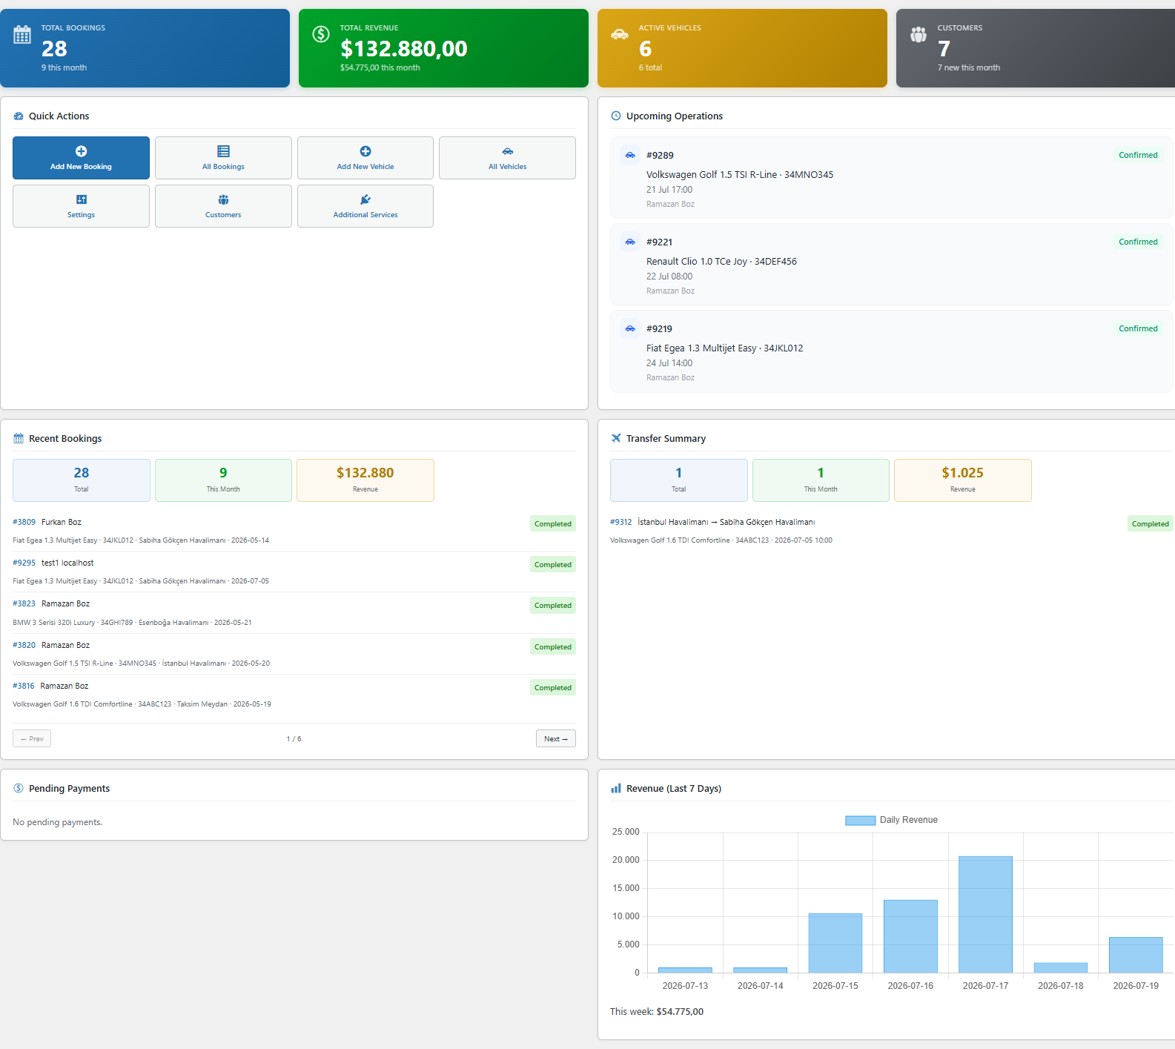Click Completed badge for booking #3809
The height and width of the screenshot is (1049, 1175).
(553, 523)
